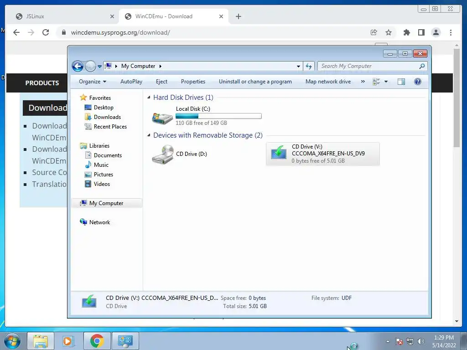Open the Music library
Viewport: 467px width, 350px height.
pyautogui.click(x=101, y=165)
